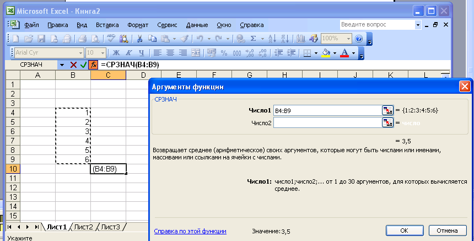474x241 pixels.
Task: Open the function name box dropdown
Action: click(x=62, y=65)
